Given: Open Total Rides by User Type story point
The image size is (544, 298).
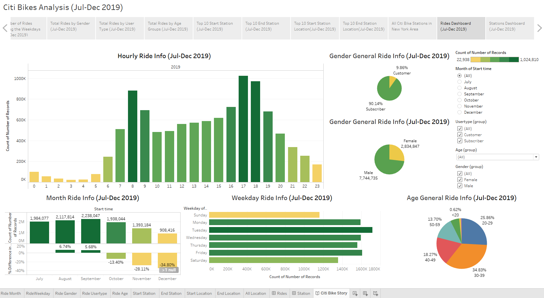Looking at the screenshot, I should pyautogui.click(x=120, y=28).
